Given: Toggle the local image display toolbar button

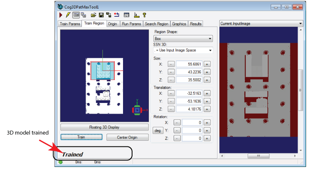Looking at the screenshot, I should pyautogui.click(x=76, y=15).
